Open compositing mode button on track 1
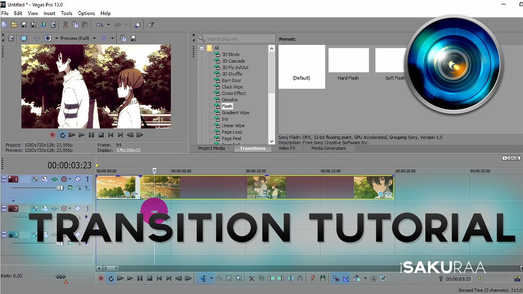The height and width of the screenshot is (294, 523). pos(70,188)
